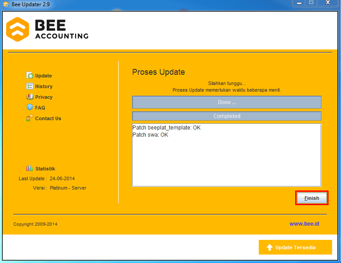Open the www.bee.id link
The height and width of the screenshot is (263, 341).
(x=304, y=224)
